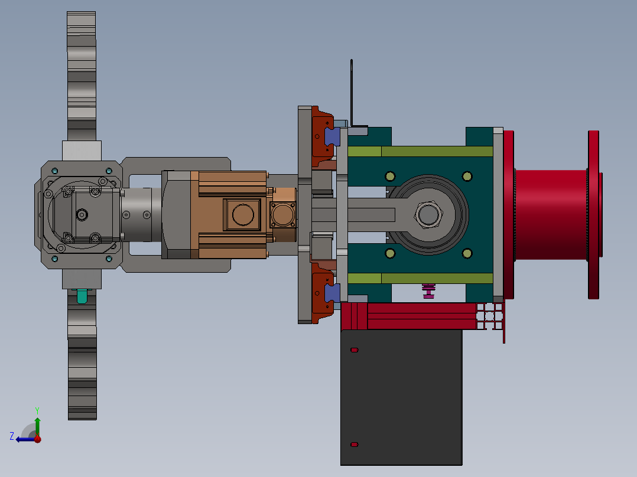
Task: Select the lower blue linear guide rail
Action: 332,293
